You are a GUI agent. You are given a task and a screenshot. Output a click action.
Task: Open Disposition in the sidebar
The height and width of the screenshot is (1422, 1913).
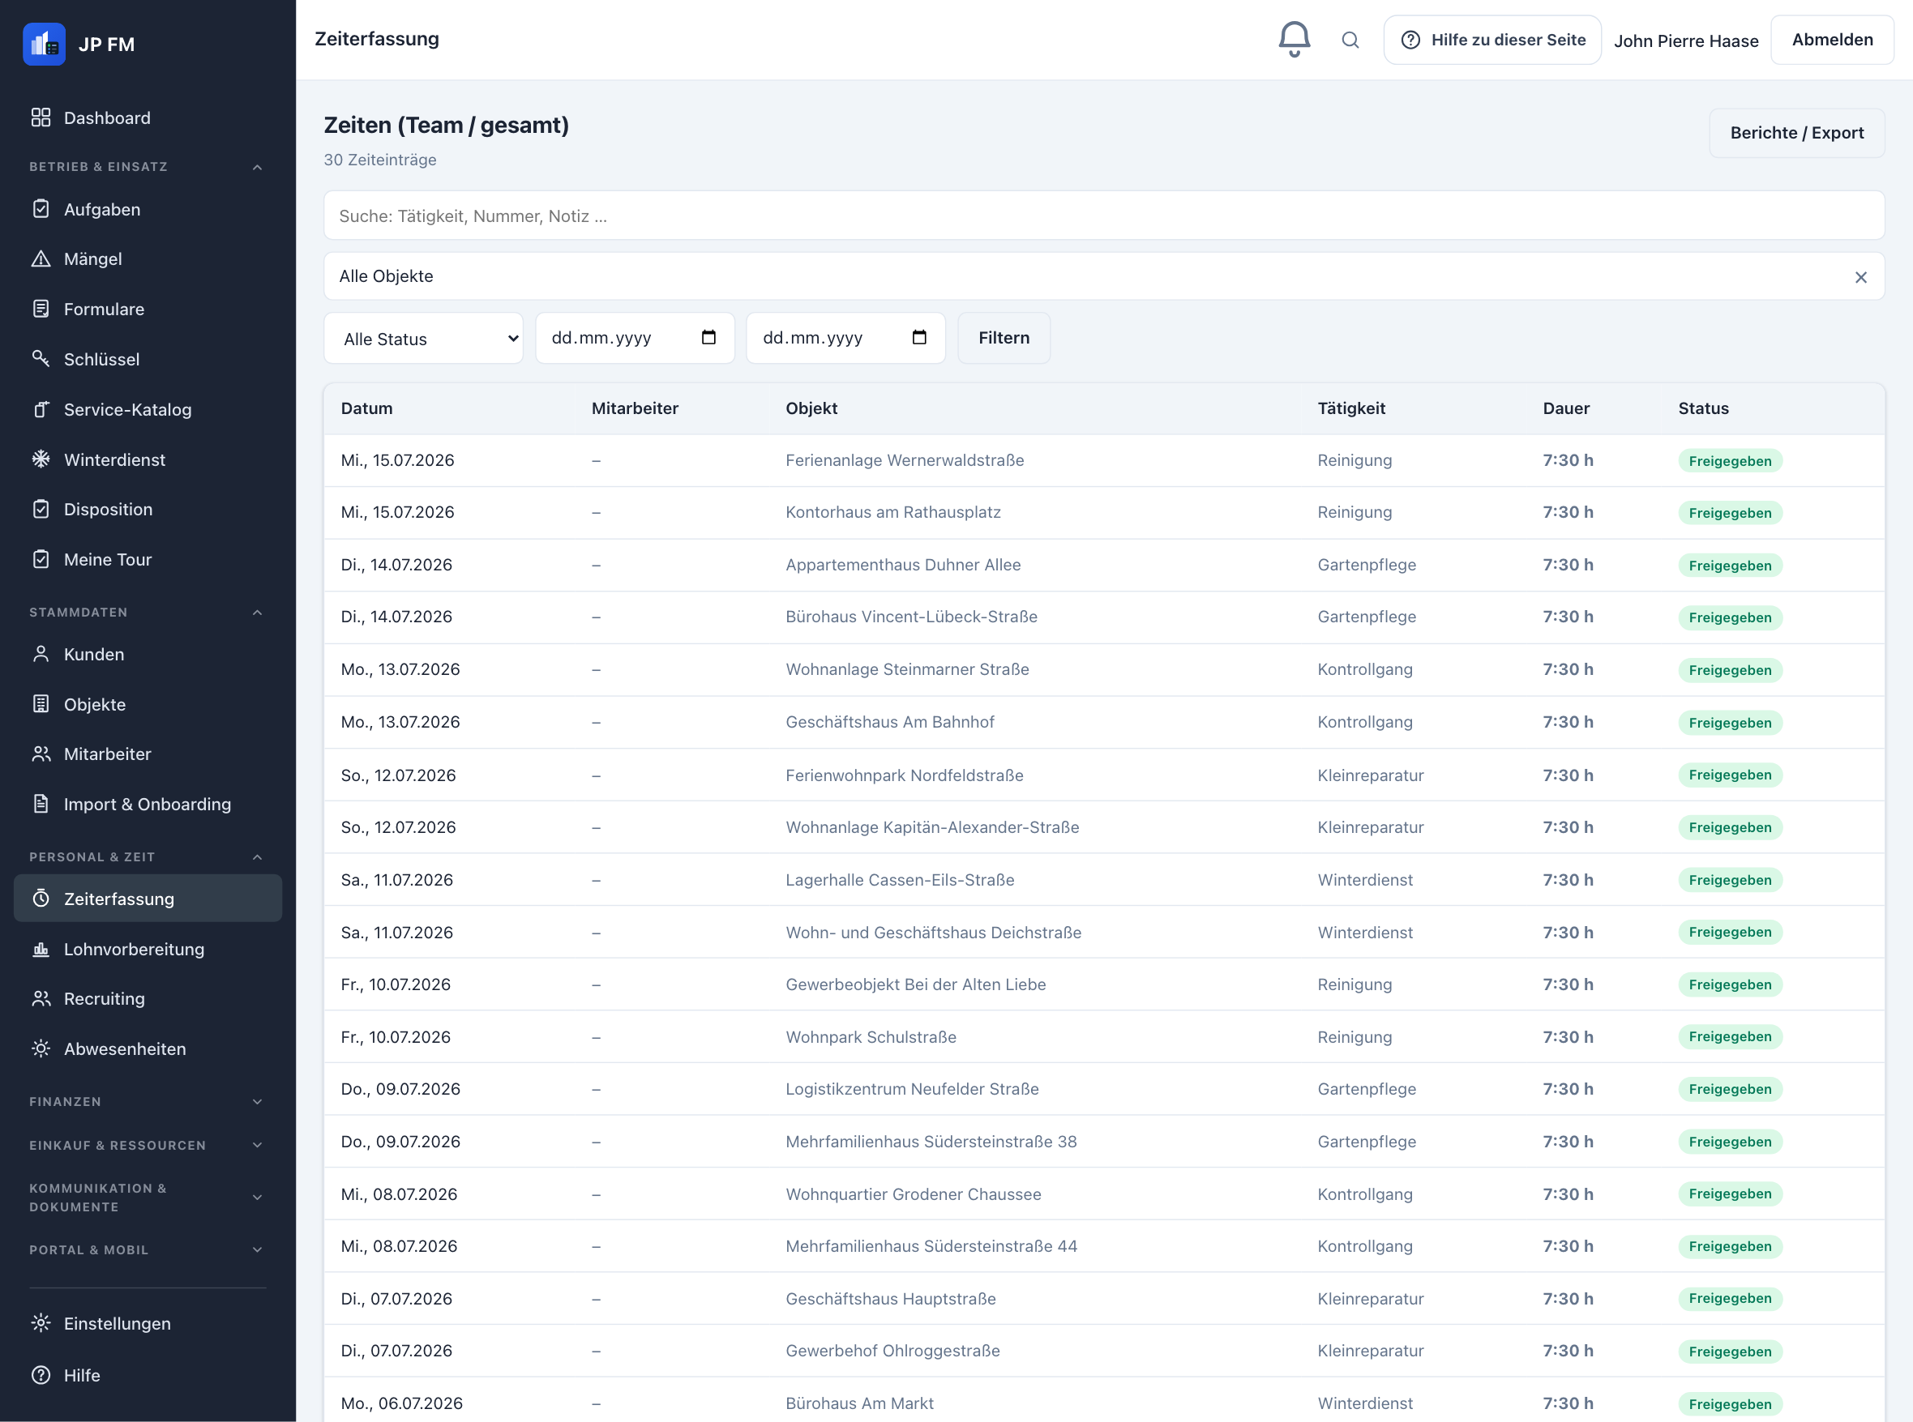click(x=148, y=510)
